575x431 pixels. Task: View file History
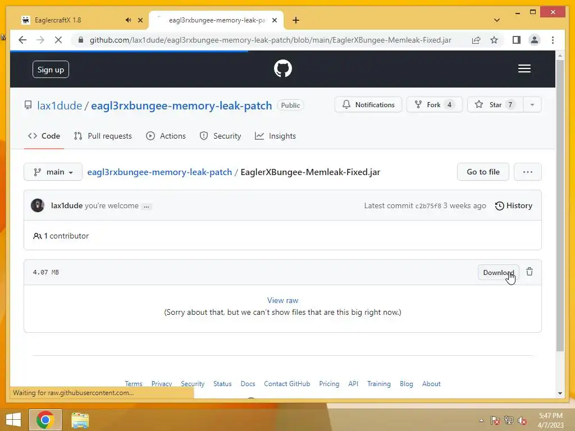pyautogui.click(x=513, y=205)
